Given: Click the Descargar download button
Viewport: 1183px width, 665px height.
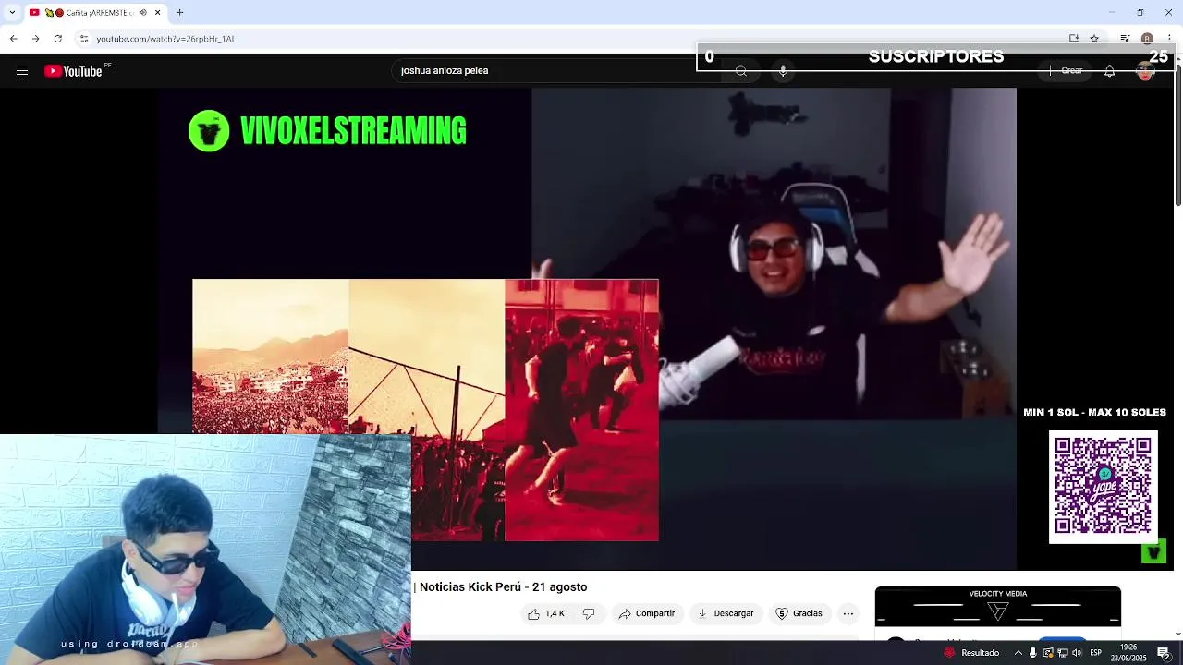Looking at the screenshot, I should point(726,614).
